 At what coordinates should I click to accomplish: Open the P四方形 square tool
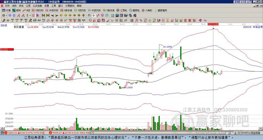click(x=38, y=10)
